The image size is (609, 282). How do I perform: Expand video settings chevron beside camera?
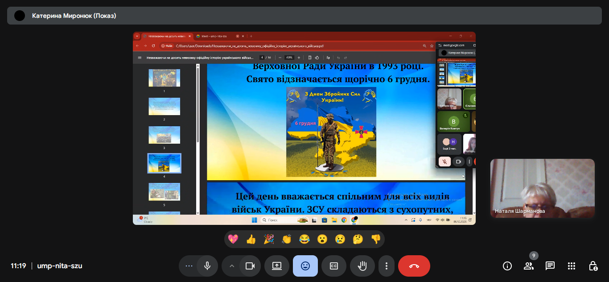pos(231,266)
